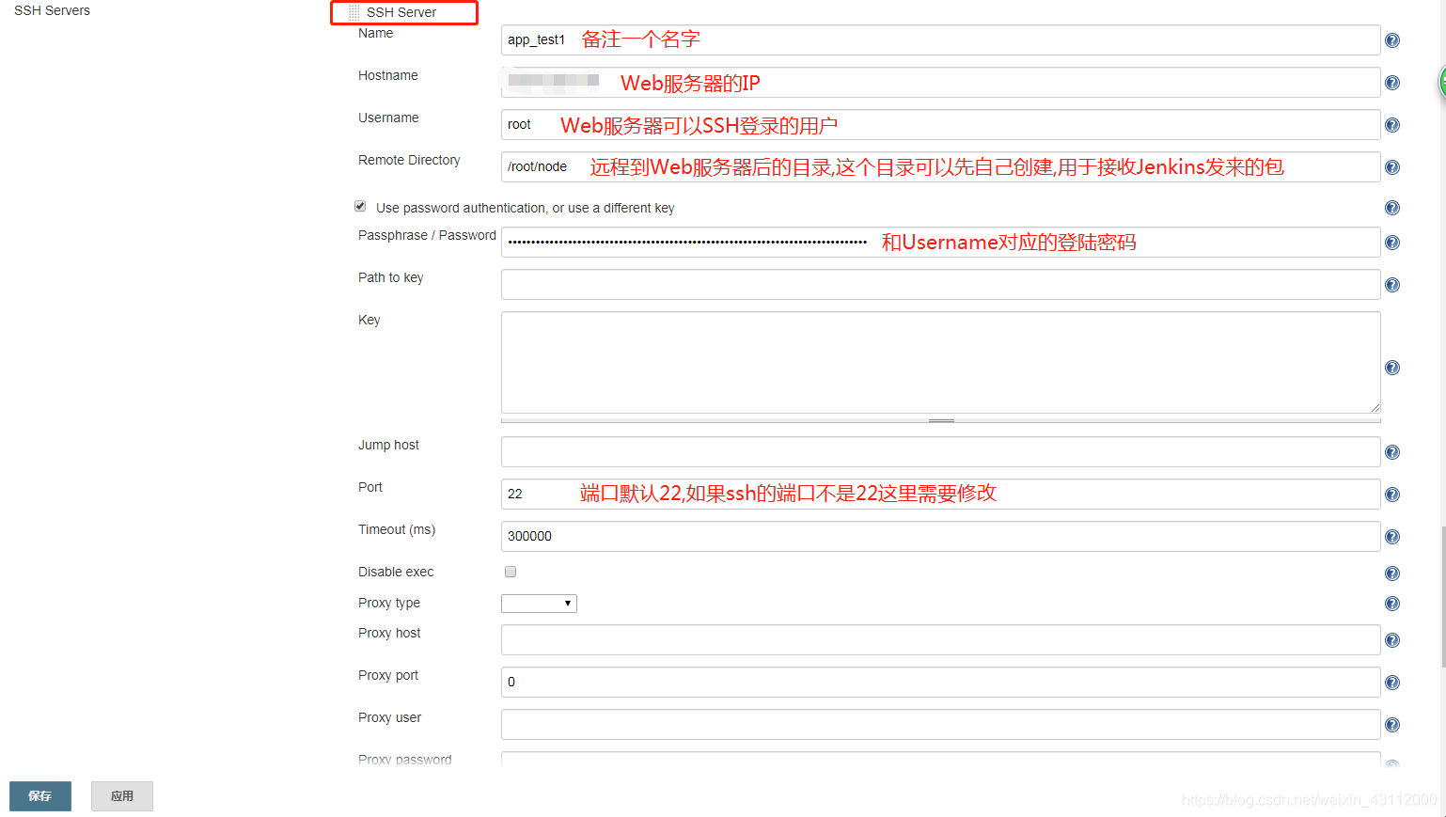Click into the Timeout (ms) field
Viewport: 1446px width, 817px height.
click(940, 536)
